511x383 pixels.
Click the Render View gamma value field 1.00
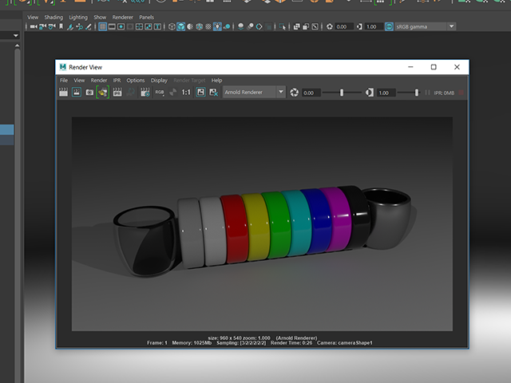coord(386,93)
